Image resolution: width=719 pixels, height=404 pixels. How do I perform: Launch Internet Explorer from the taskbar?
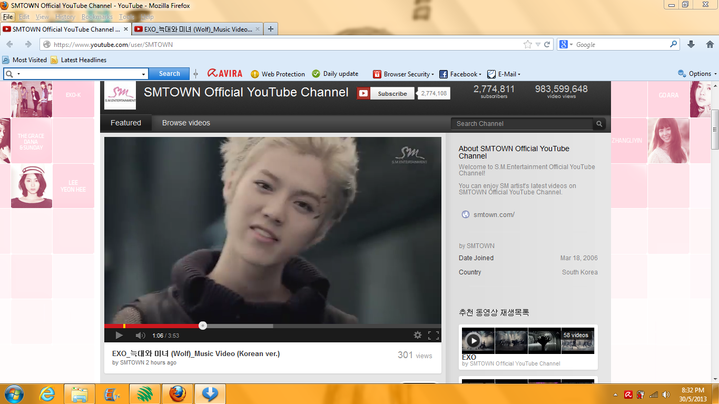(x=47, y=393)
